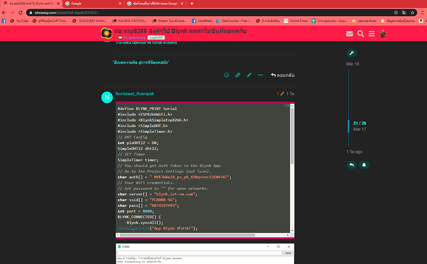This screenshot has height=264, width=427.
Task: Click the zoom indicator icon in address bar
Action: point(396,12)
